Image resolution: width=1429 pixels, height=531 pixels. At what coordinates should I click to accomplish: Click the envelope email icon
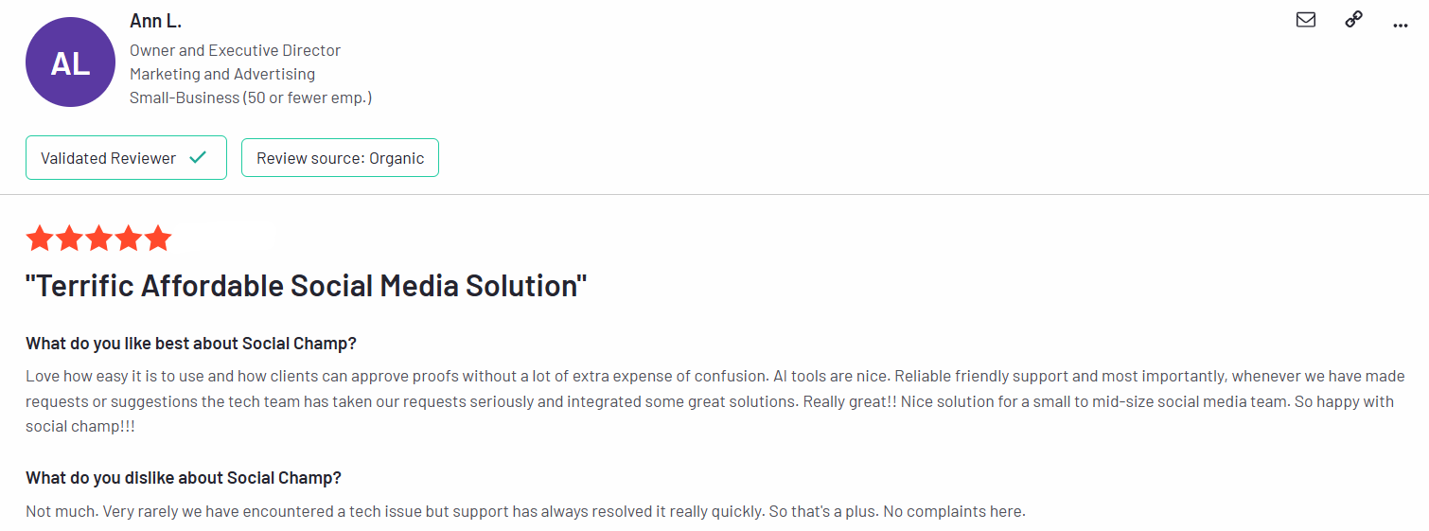(1306, 19)
